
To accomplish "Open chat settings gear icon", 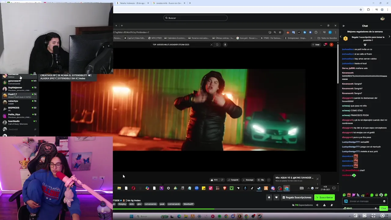I will coord(376,208).
